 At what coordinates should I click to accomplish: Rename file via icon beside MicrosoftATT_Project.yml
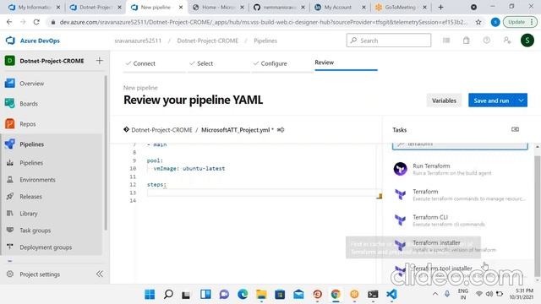tap(281, 130)
